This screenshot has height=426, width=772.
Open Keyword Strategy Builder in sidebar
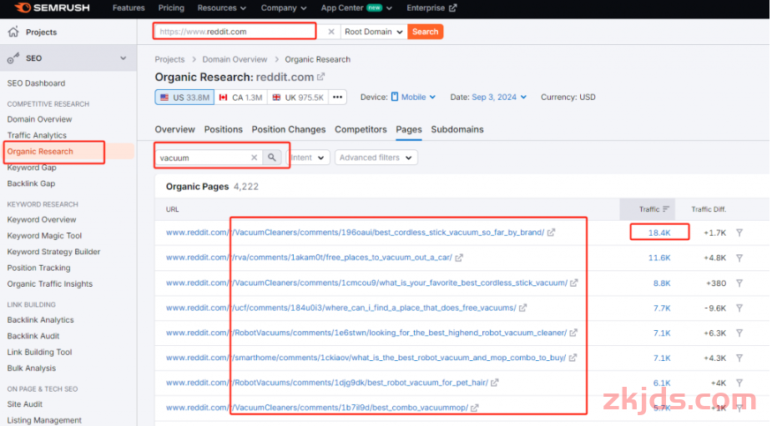pos(53,252)
